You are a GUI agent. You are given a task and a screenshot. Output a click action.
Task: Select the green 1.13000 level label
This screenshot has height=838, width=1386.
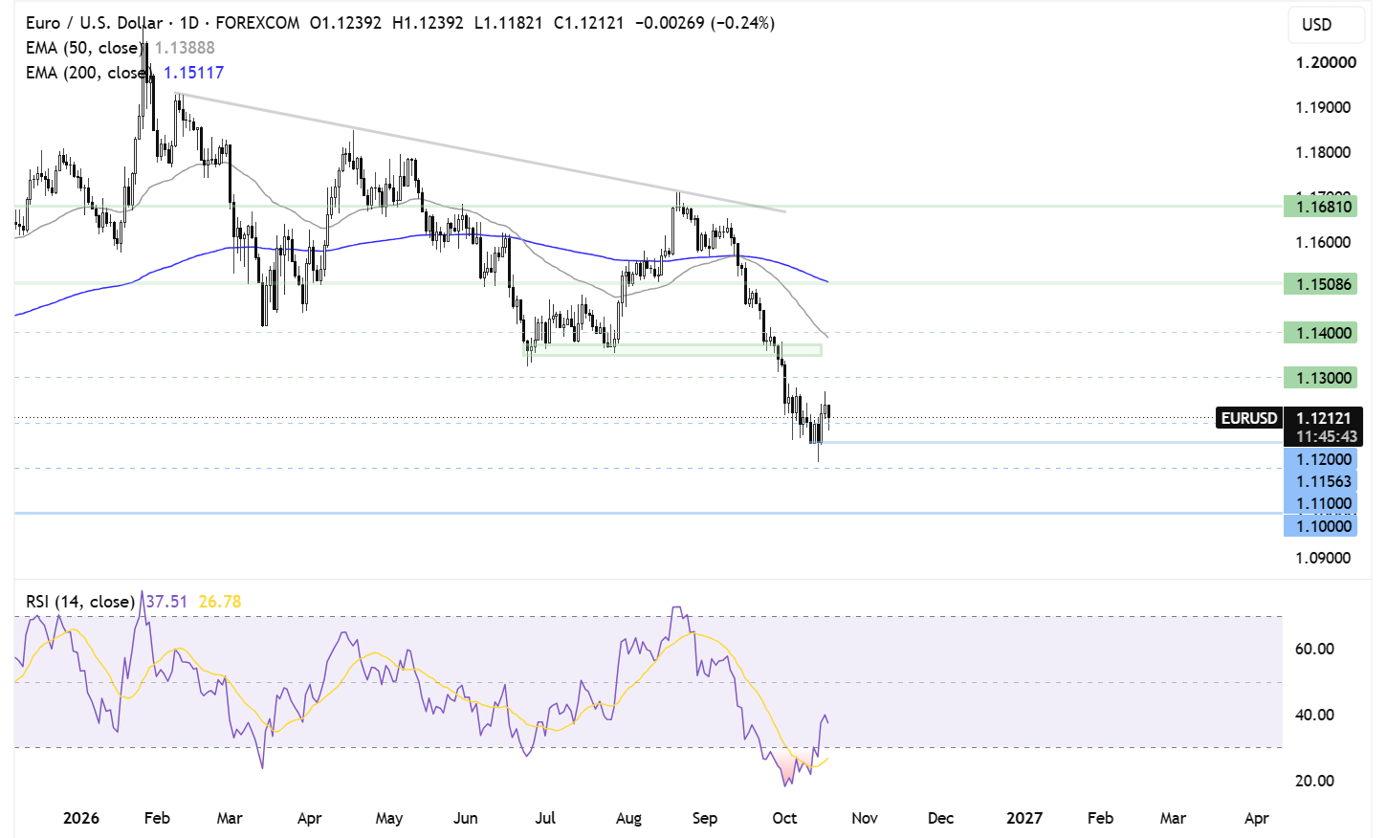1321,378
